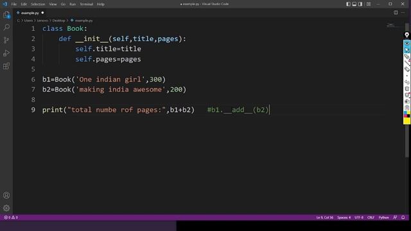Image resolution: width=411 pixels, height=231 pixels.
Task: Pick the red color swatch
Action: (x=405, y=116)
